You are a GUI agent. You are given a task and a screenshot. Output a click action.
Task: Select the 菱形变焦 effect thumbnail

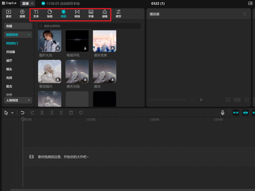tap(105, 41)
